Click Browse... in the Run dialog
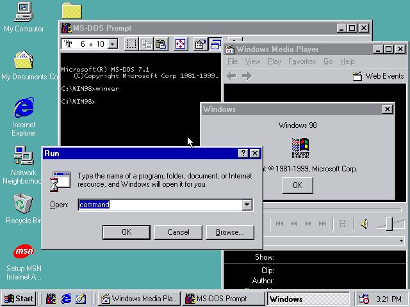 (x=230, y=232)
